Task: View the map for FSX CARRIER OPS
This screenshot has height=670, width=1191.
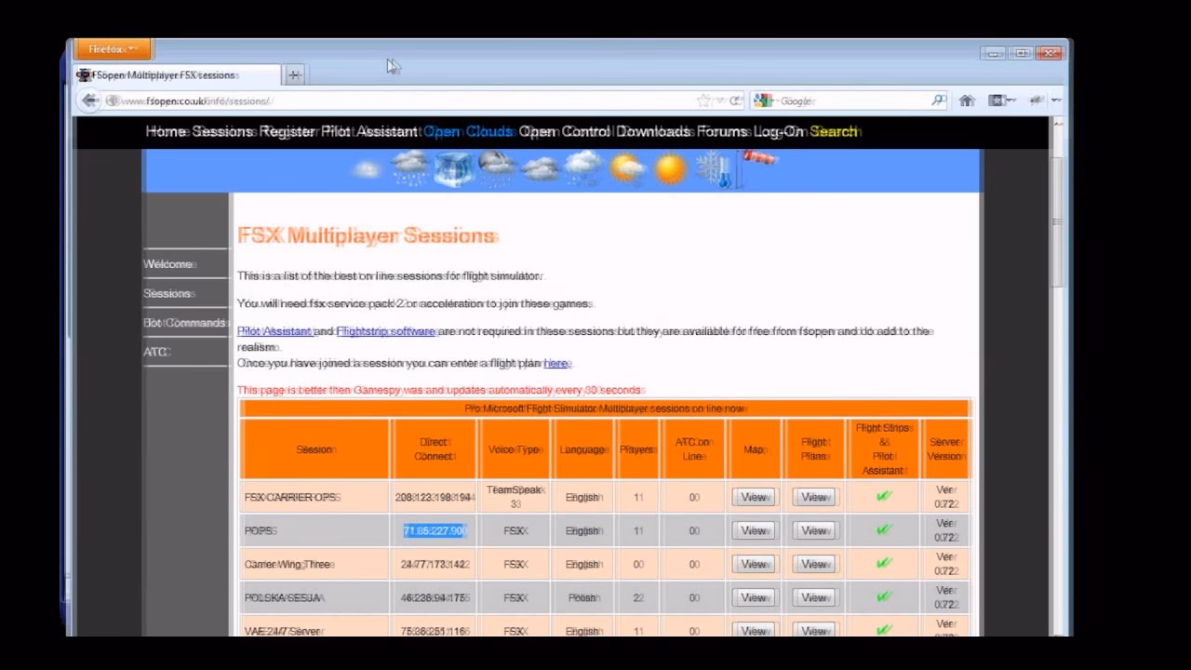Action: (754, 497)
